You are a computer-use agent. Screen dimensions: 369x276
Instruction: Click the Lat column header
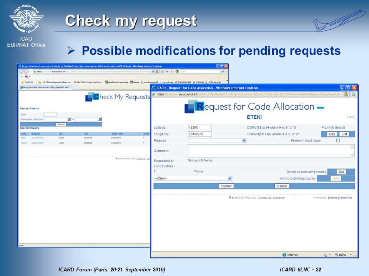click(x=60, y=134)
